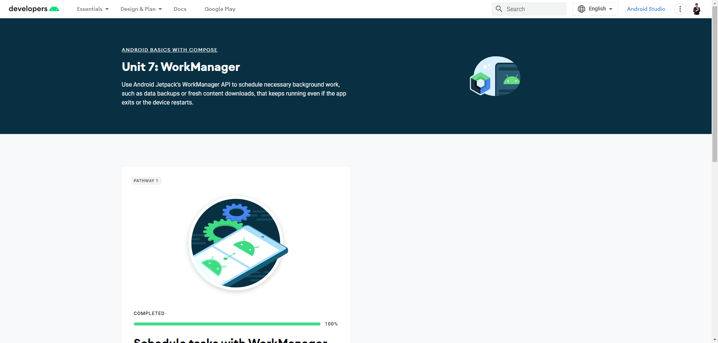Click the PATHWAY 1 label badge

click(x=146, y=181)
